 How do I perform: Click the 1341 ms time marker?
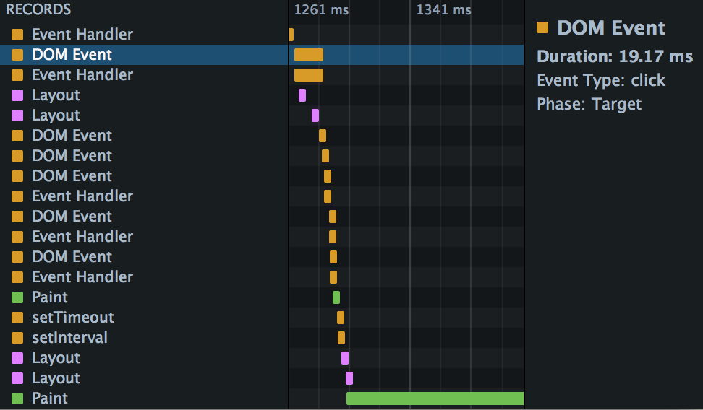click(x=443, y=10)
